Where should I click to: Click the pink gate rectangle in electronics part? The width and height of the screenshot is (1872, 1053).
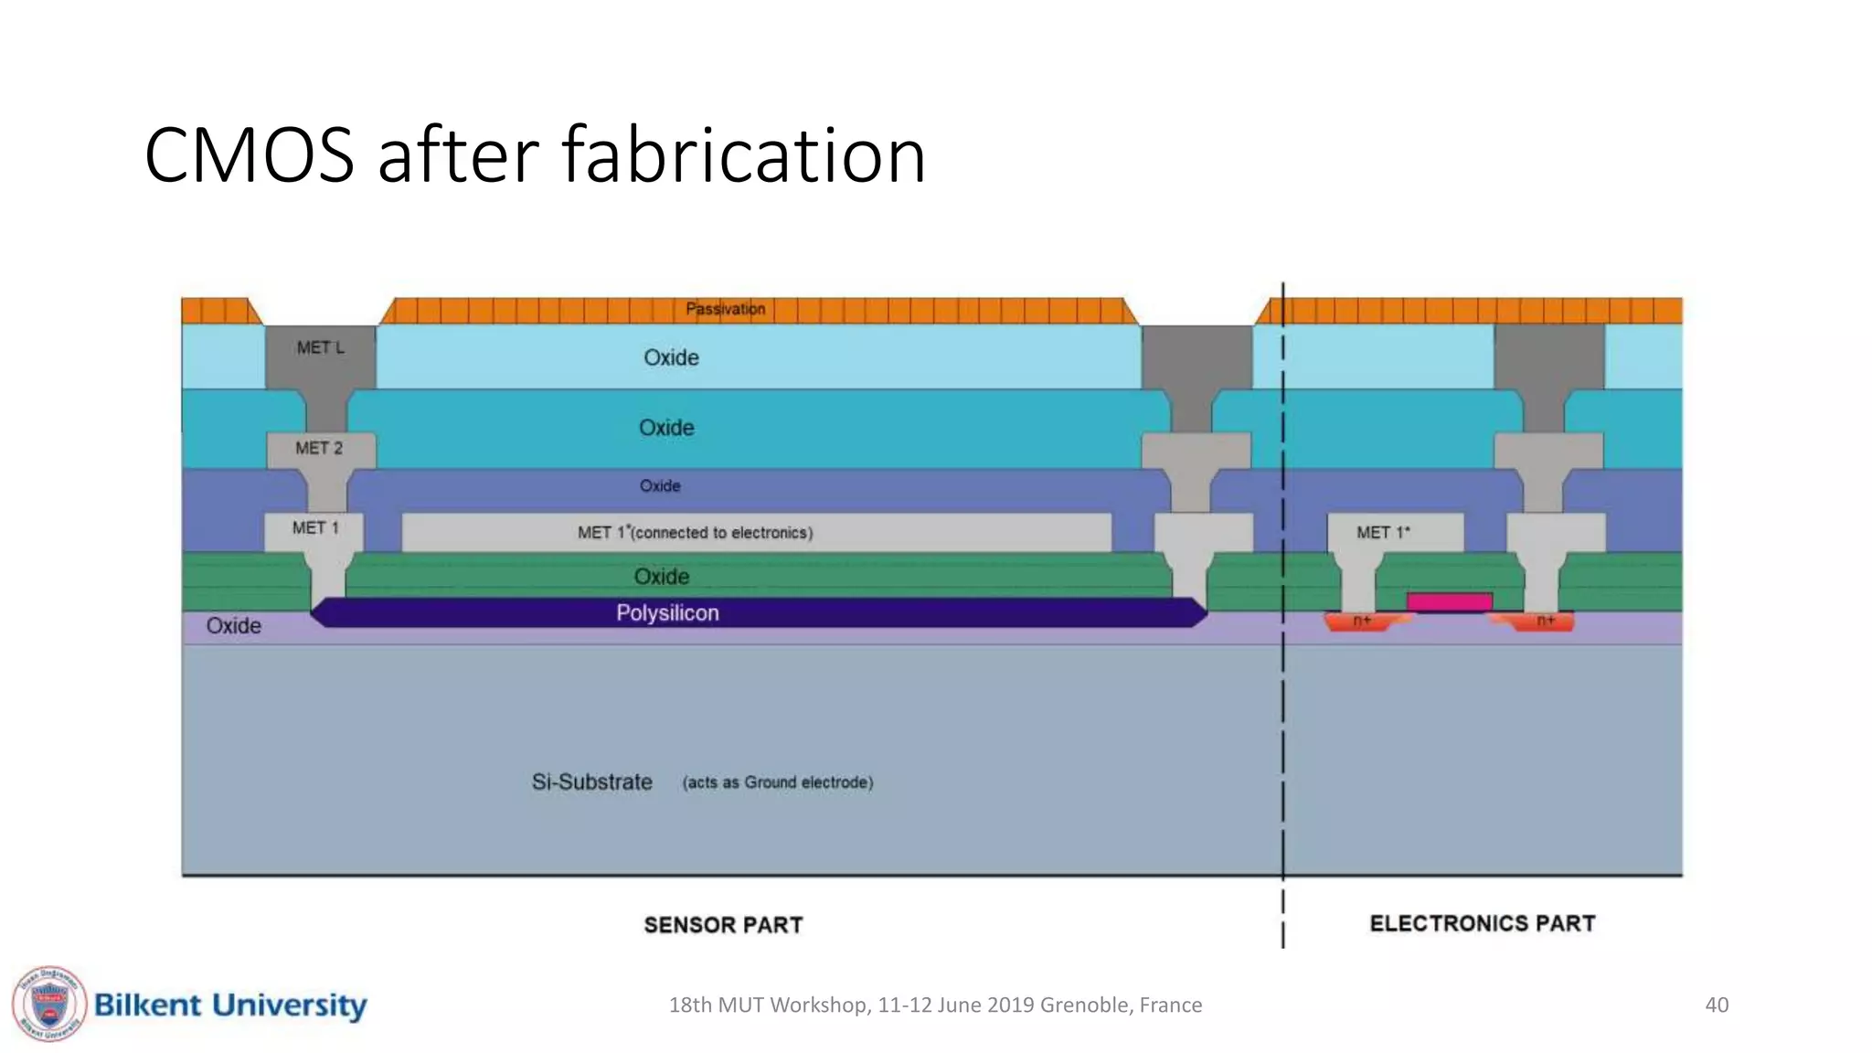[1449, 601]
